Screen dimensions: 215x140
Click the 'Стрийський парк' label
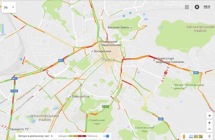pos(97,122)
